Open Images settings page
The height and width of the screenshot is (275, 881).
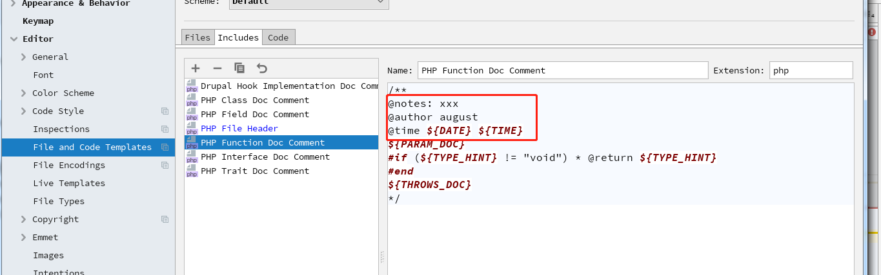coord(48,255)
